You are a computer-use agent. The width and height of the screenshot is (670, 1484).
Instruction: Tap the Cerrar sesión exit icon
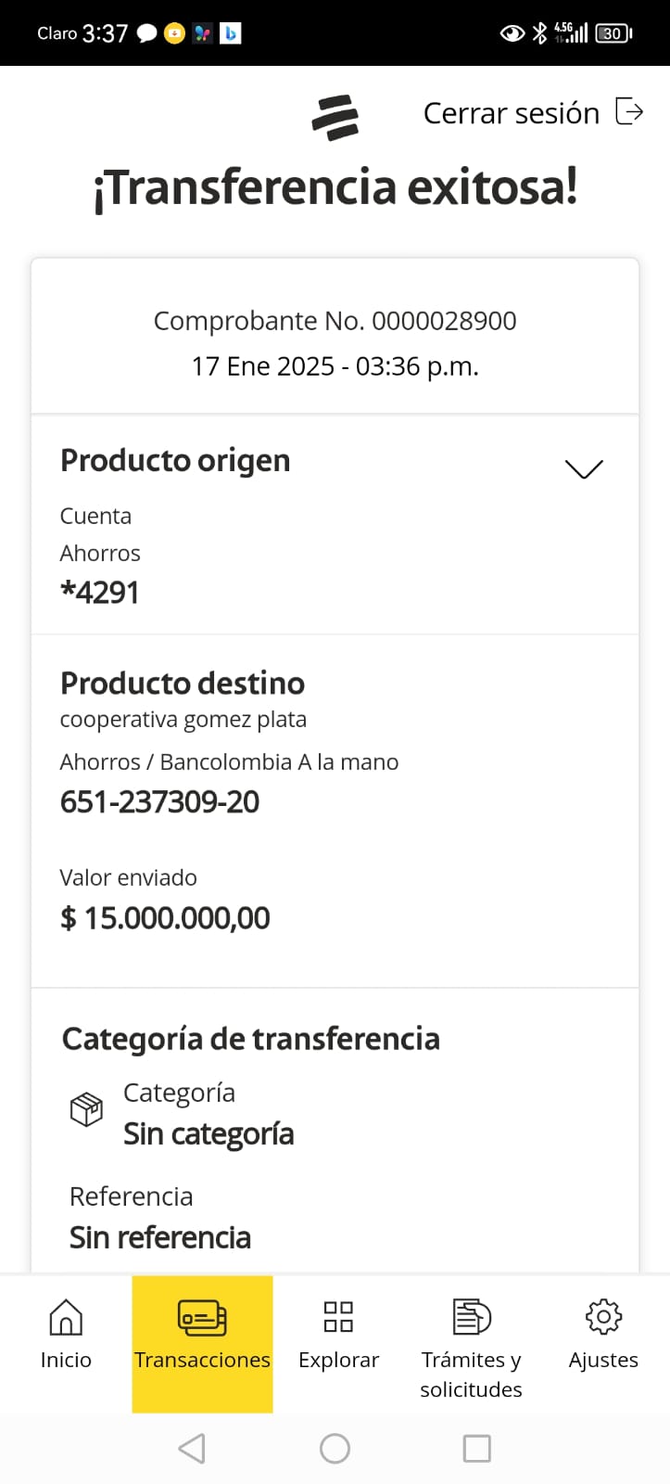click(629, 112)
